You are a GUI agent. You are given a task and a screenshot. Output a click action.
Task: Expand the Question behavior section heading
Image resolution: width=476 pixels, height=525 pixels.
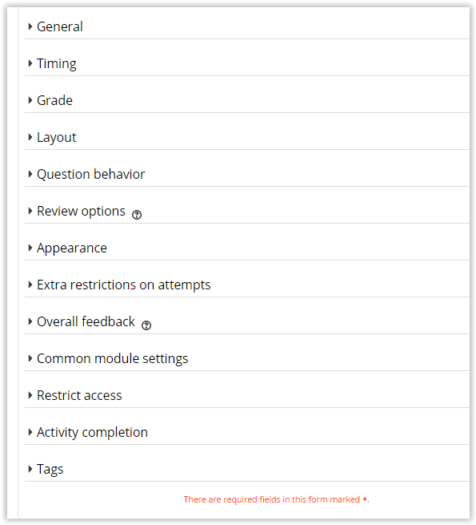point(90,174)
